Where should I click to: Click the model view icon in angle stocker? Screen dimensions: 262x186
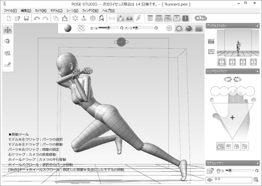pos(211,52)
